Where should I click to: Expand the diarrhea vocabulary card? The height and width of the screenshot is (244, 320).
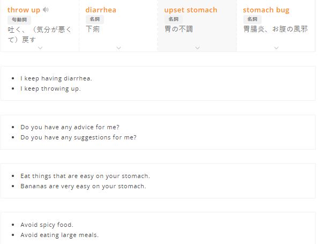(118, 48)
